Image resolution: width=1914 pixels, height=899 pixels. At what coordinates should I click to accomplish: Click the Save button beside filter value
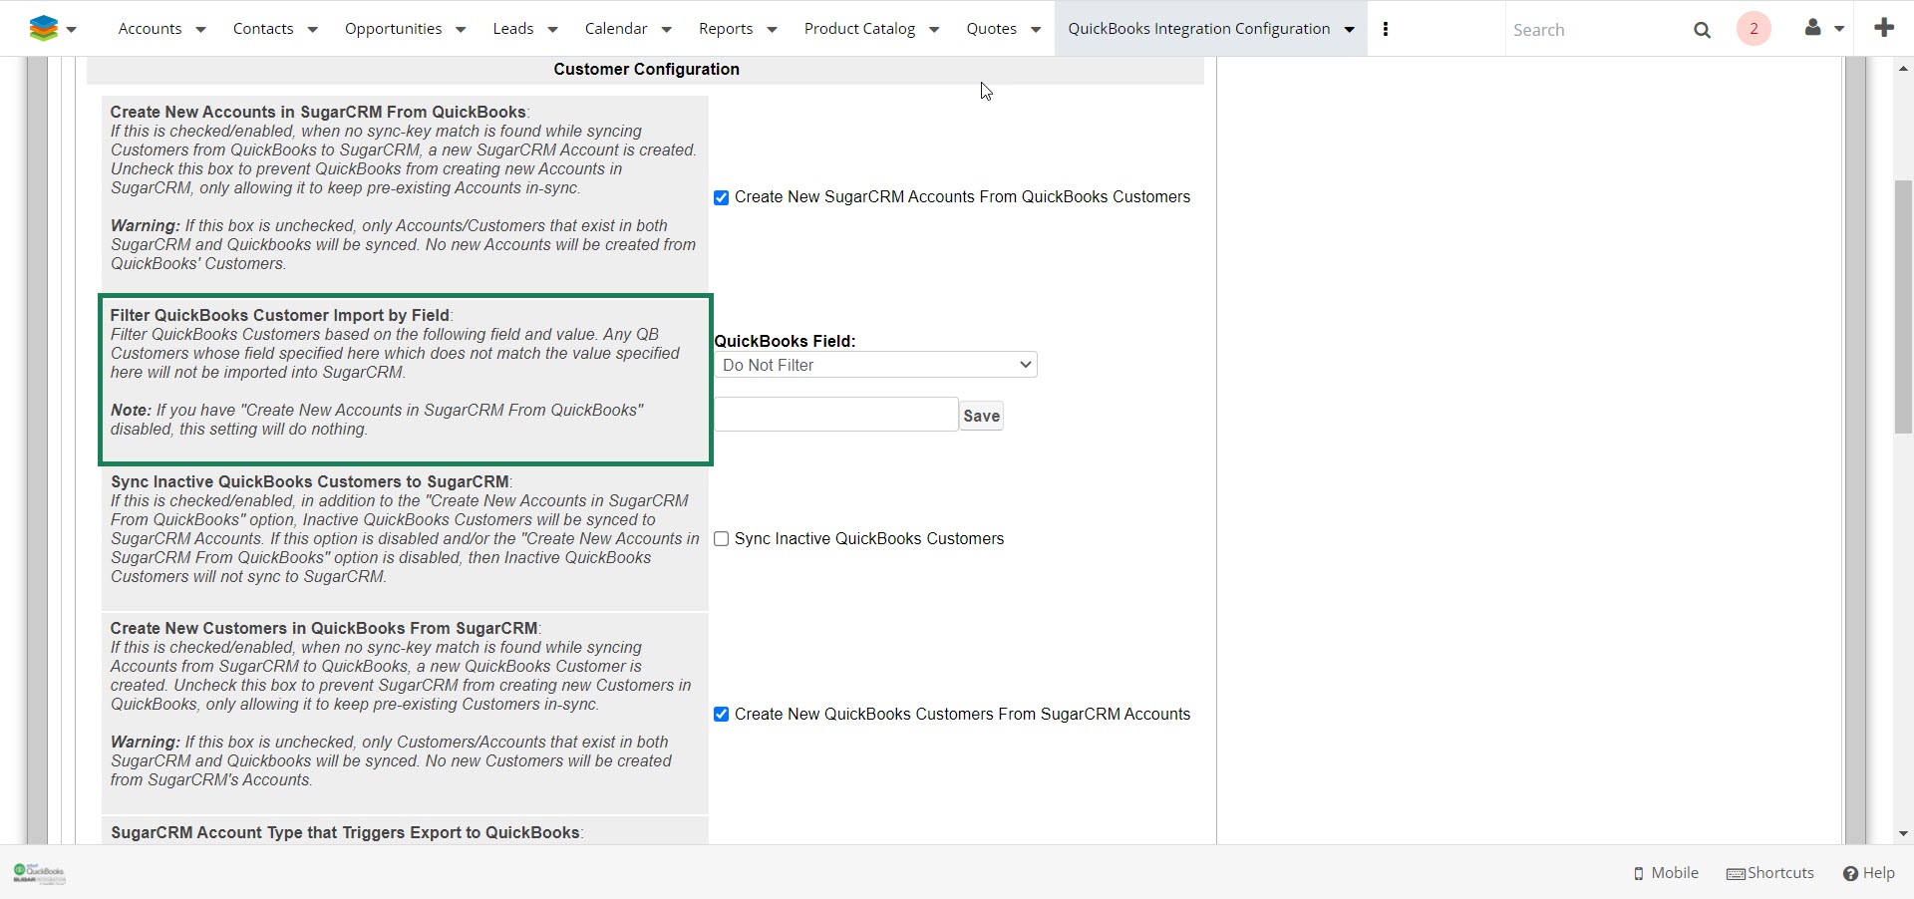pos(981,416)
